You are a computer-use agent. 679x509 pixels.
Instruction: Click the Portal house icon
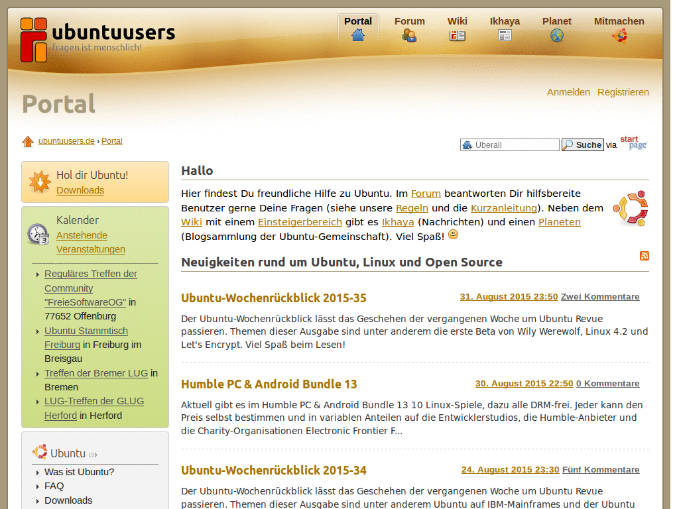(357, 35)
